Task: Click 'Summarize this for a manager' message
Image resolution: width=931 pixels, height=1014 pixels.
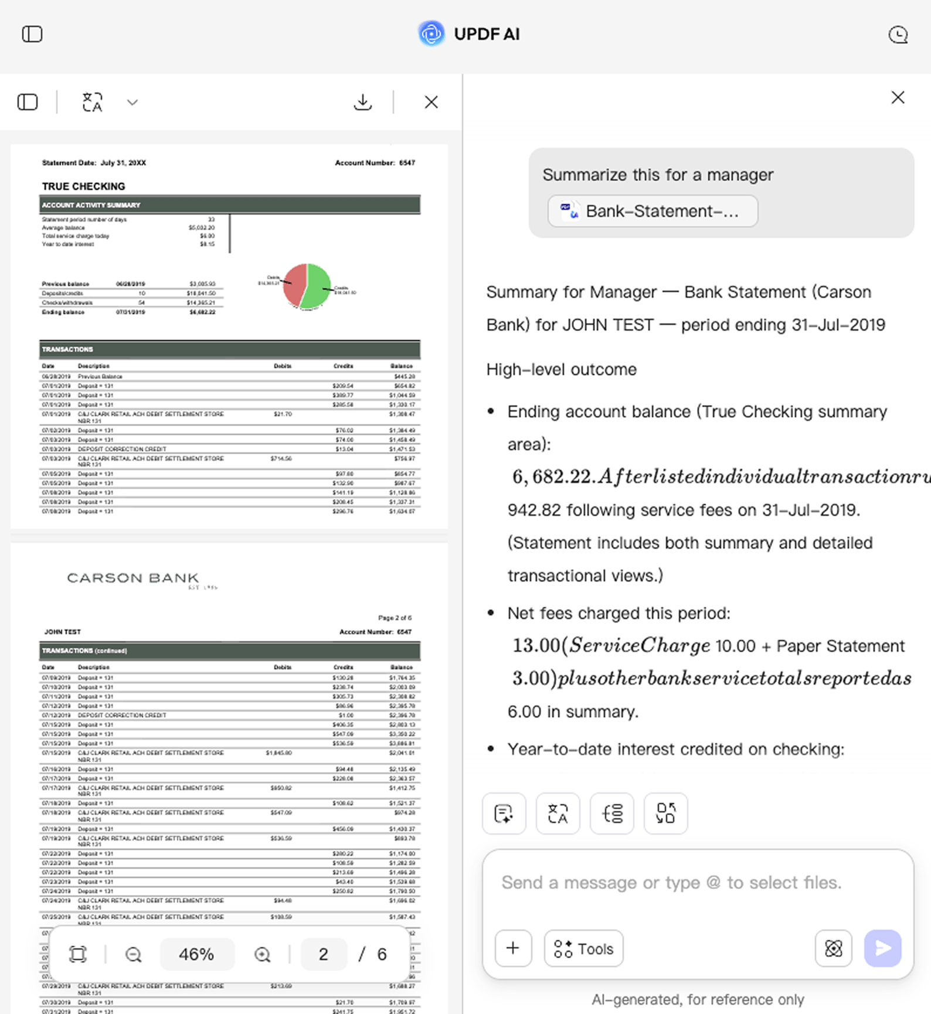Action: (658, 175)
